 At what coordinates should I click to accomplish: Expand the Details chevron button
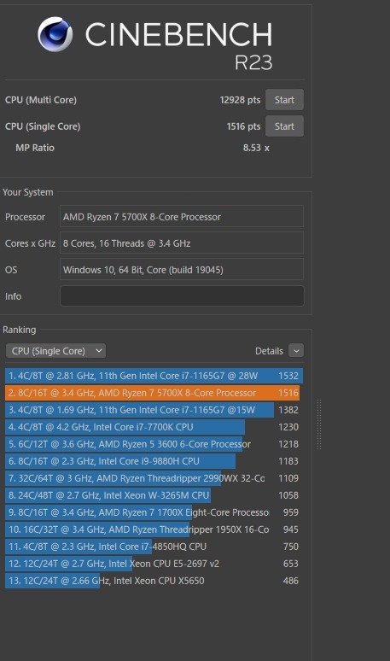pyautogui.click(x=296, y=351)
